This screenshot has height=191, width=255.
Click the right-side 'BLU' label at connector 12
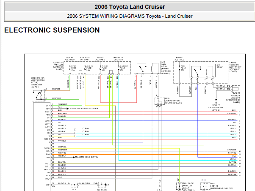[x=234, y=156]
